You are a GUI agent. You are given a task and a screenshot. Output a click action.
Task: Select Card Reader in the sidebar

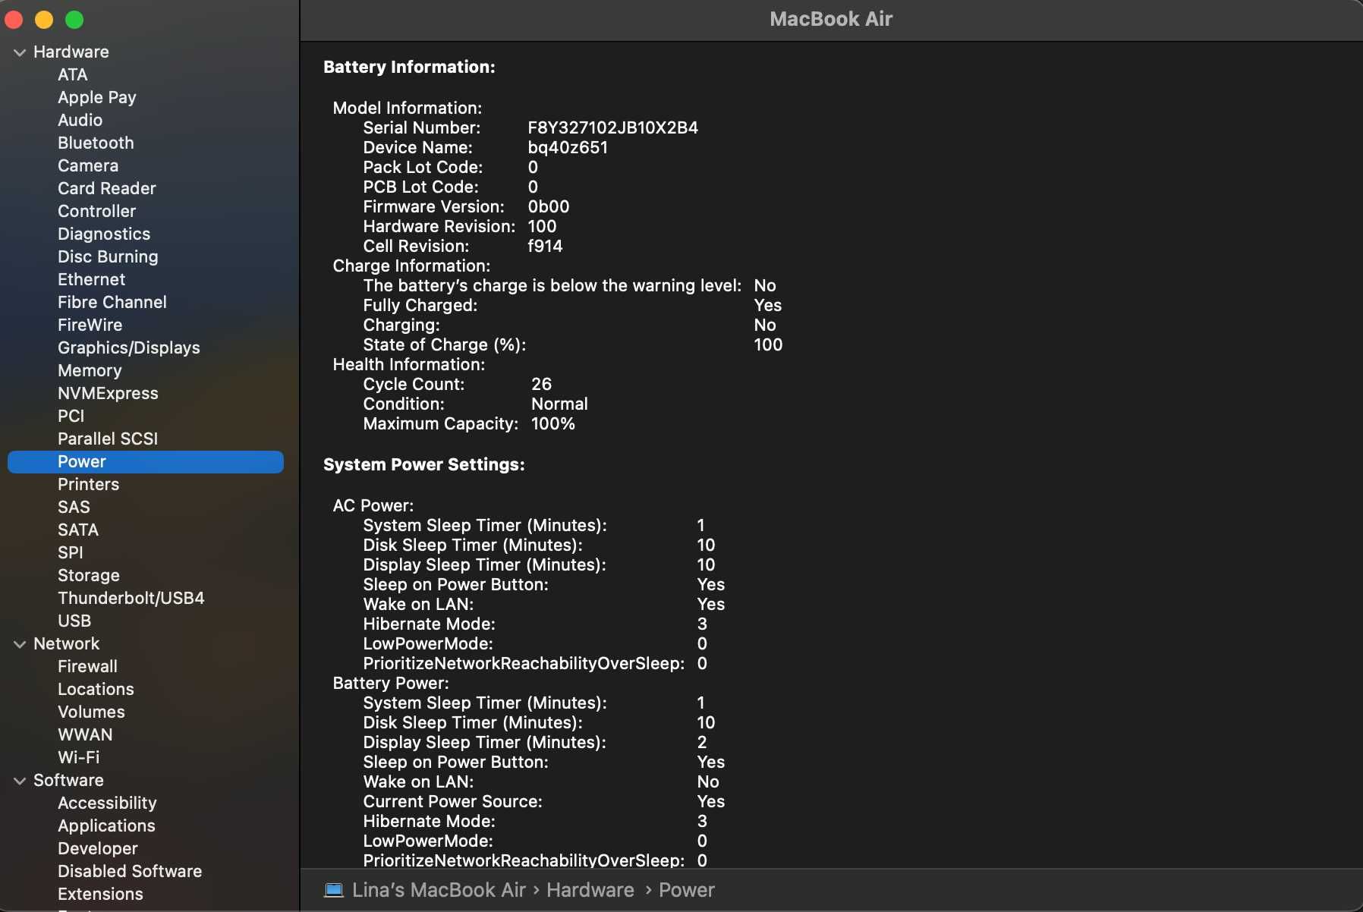point(107,188)
